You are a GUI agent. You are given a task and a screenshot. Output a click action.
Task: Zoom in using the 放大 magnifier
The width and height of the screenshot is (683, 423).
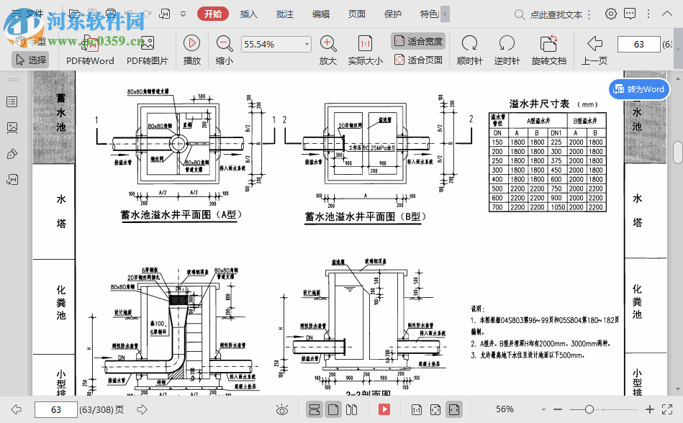(x=327, y=51)
